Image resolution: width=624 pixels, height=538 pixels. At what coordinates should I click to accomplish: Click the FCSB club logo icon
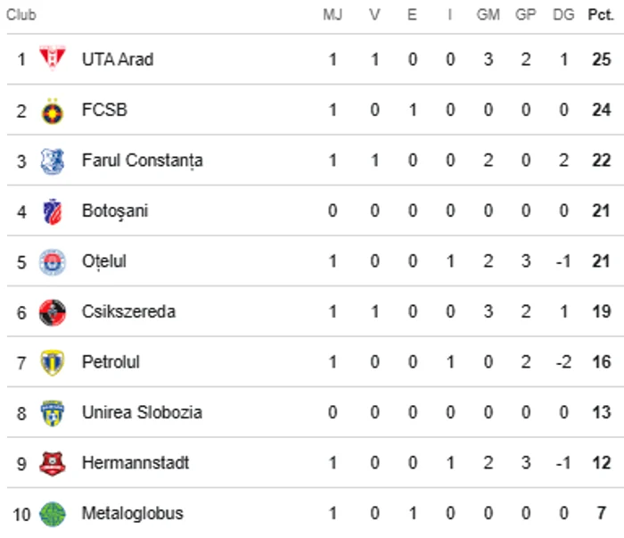52,111
